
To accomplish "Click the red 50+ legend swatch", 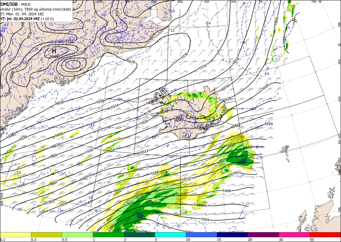I will click(x=325, y=234).
